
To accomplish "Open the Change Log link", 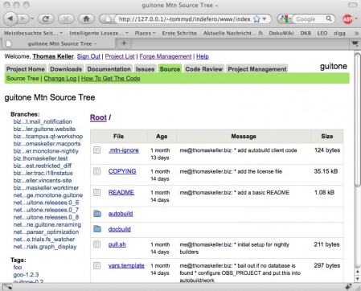I will (60, 79).
